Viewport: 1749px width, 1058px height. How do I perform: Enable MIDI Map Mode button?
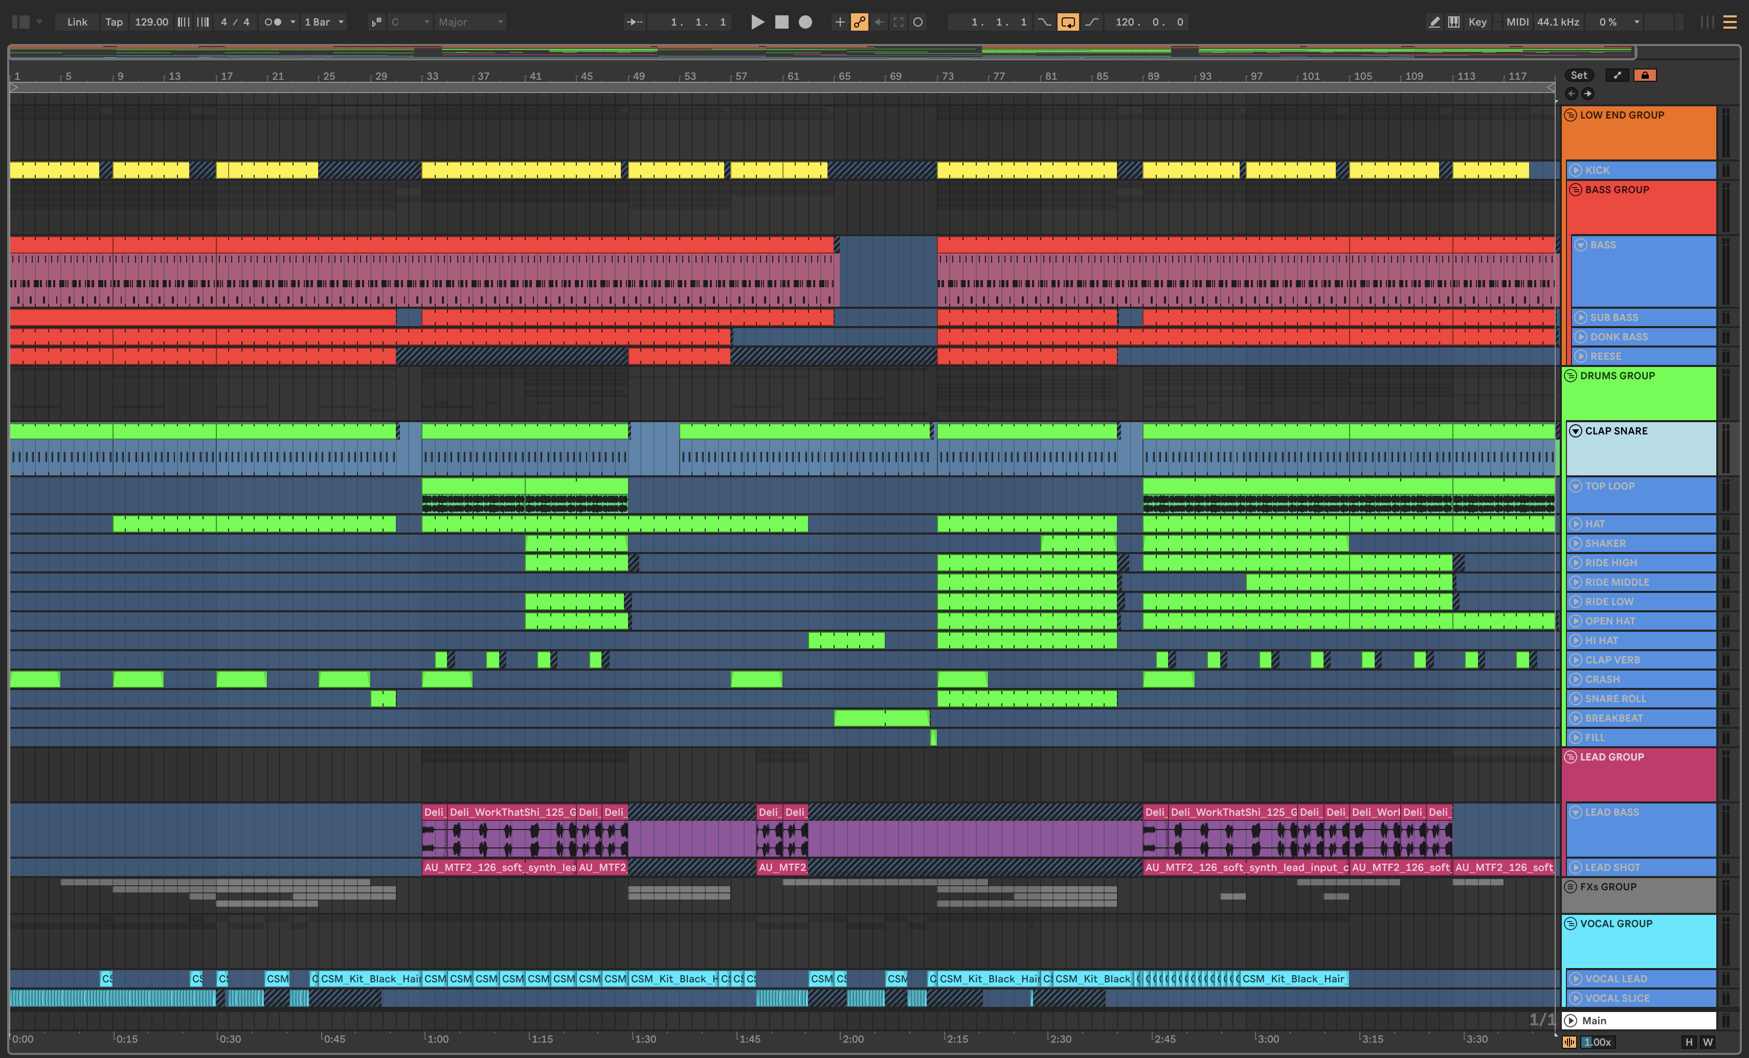[1518, 22]
